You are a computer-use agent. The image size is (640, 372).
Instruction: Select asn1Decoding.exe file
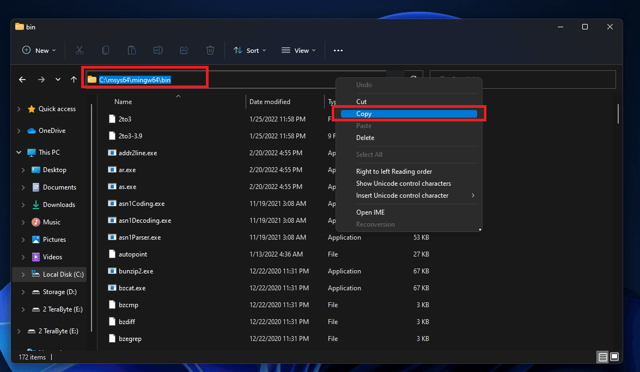pyautogui.click(x=144, y=221)
